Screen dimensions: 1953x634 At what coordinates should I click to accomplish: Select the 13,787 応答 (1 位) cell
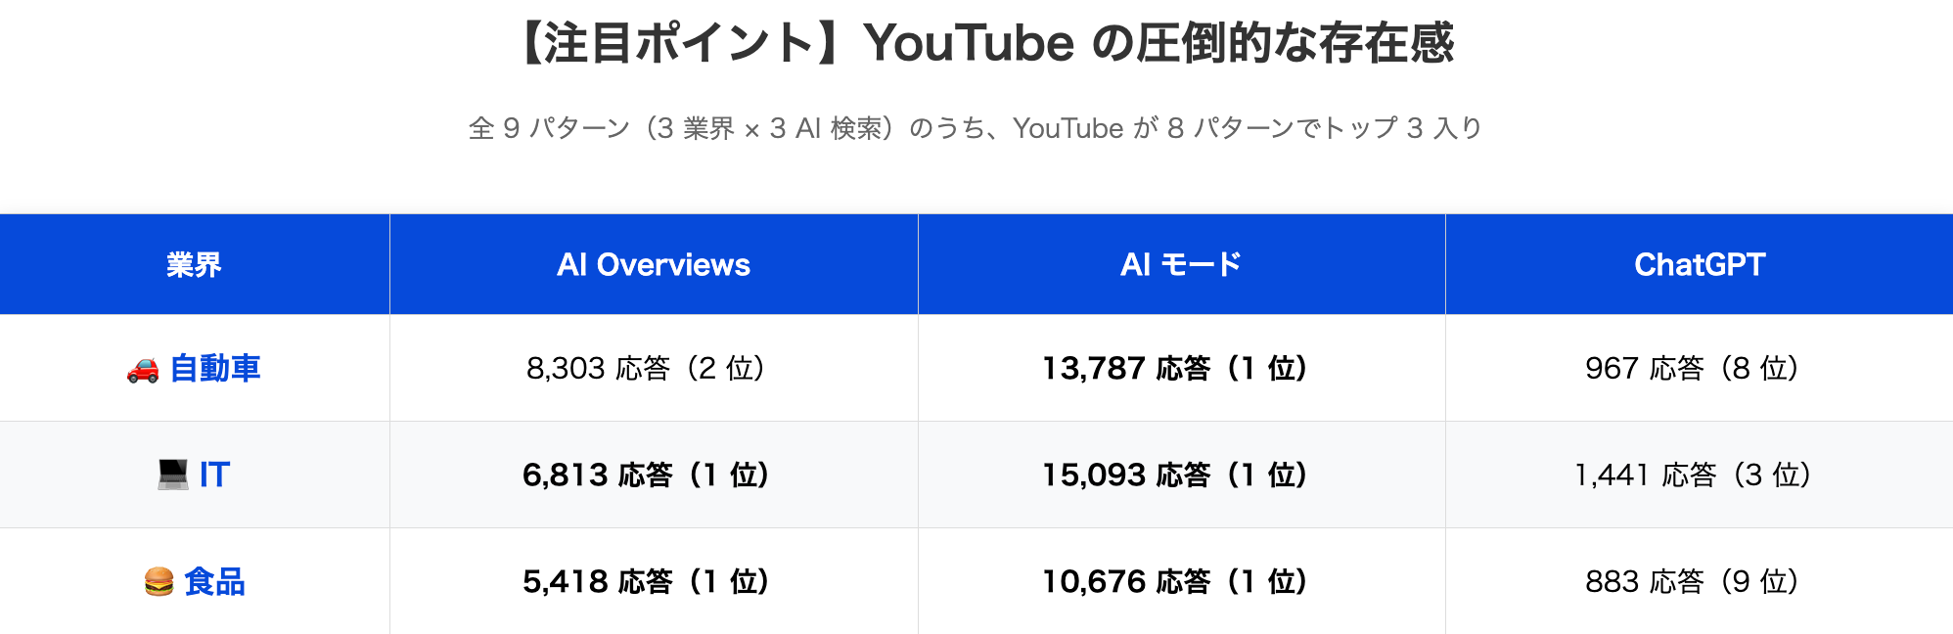(x=1175, y=369)
